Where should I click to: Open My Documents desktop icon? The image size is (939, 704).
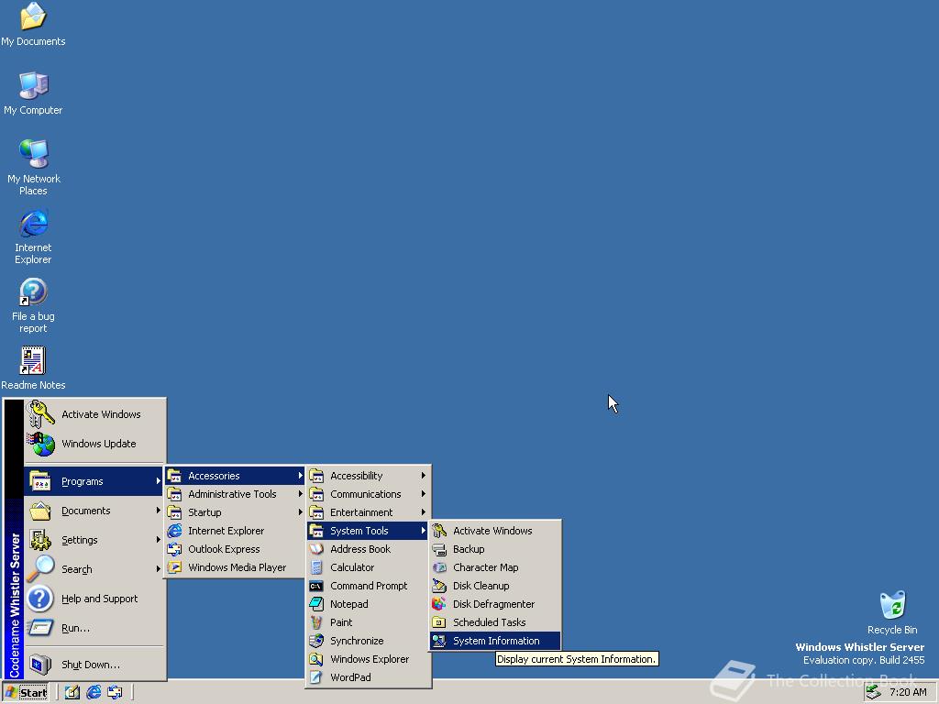click(33, 24)
